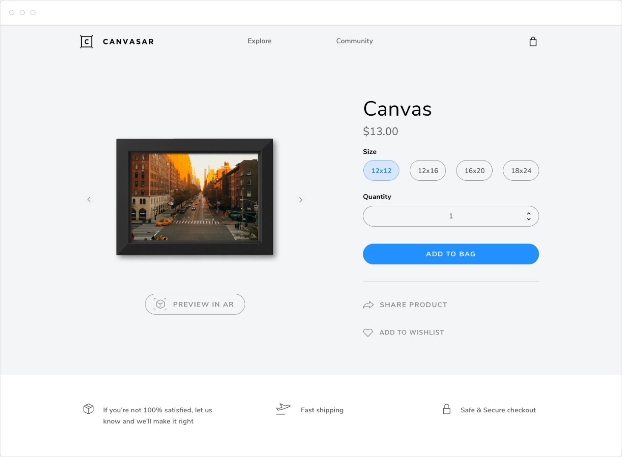Click the fast shipping airplane icon

click(x=283, y=409)
